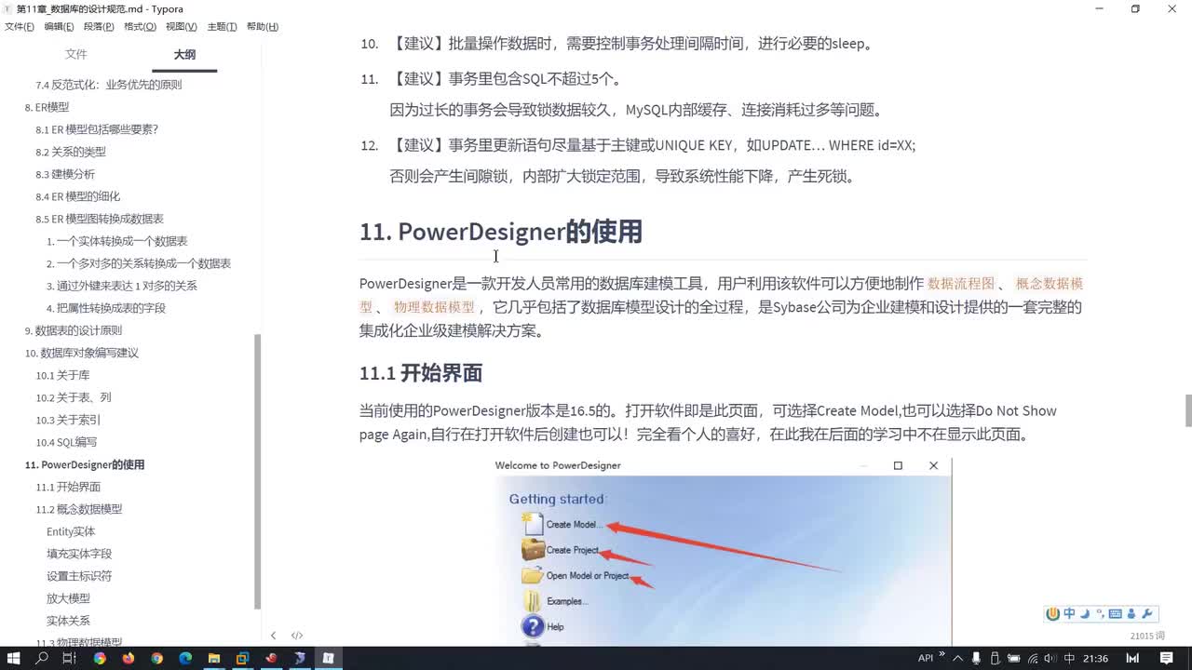Viewport: 1192px width, 670px height.
Task: Open Microsoft Edge from the taskbar
Action: tap(185, 658)
